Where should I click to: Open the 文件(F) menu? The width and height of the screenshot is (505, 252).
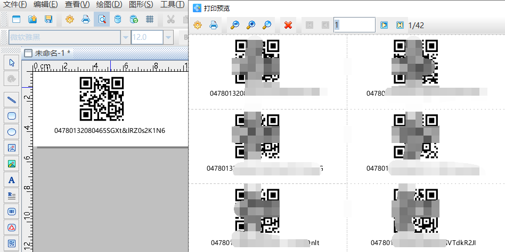[15, 4]
